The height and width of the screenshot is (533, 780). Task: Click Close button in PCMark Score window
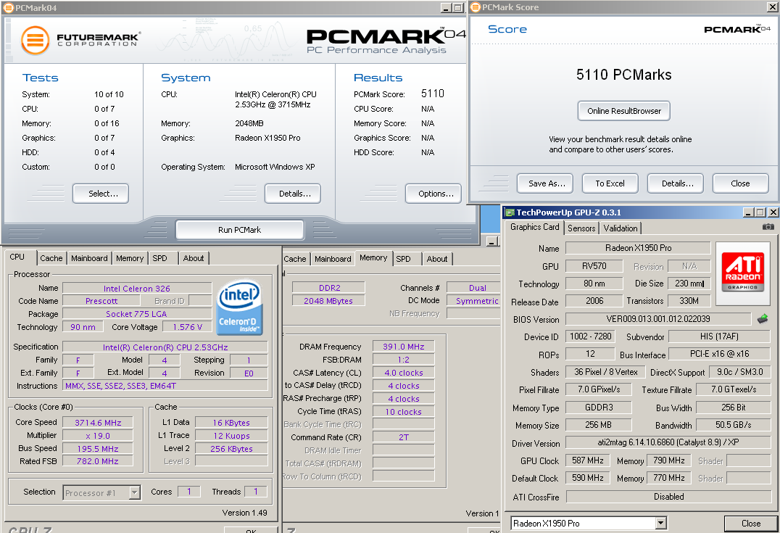click(740, 183)
